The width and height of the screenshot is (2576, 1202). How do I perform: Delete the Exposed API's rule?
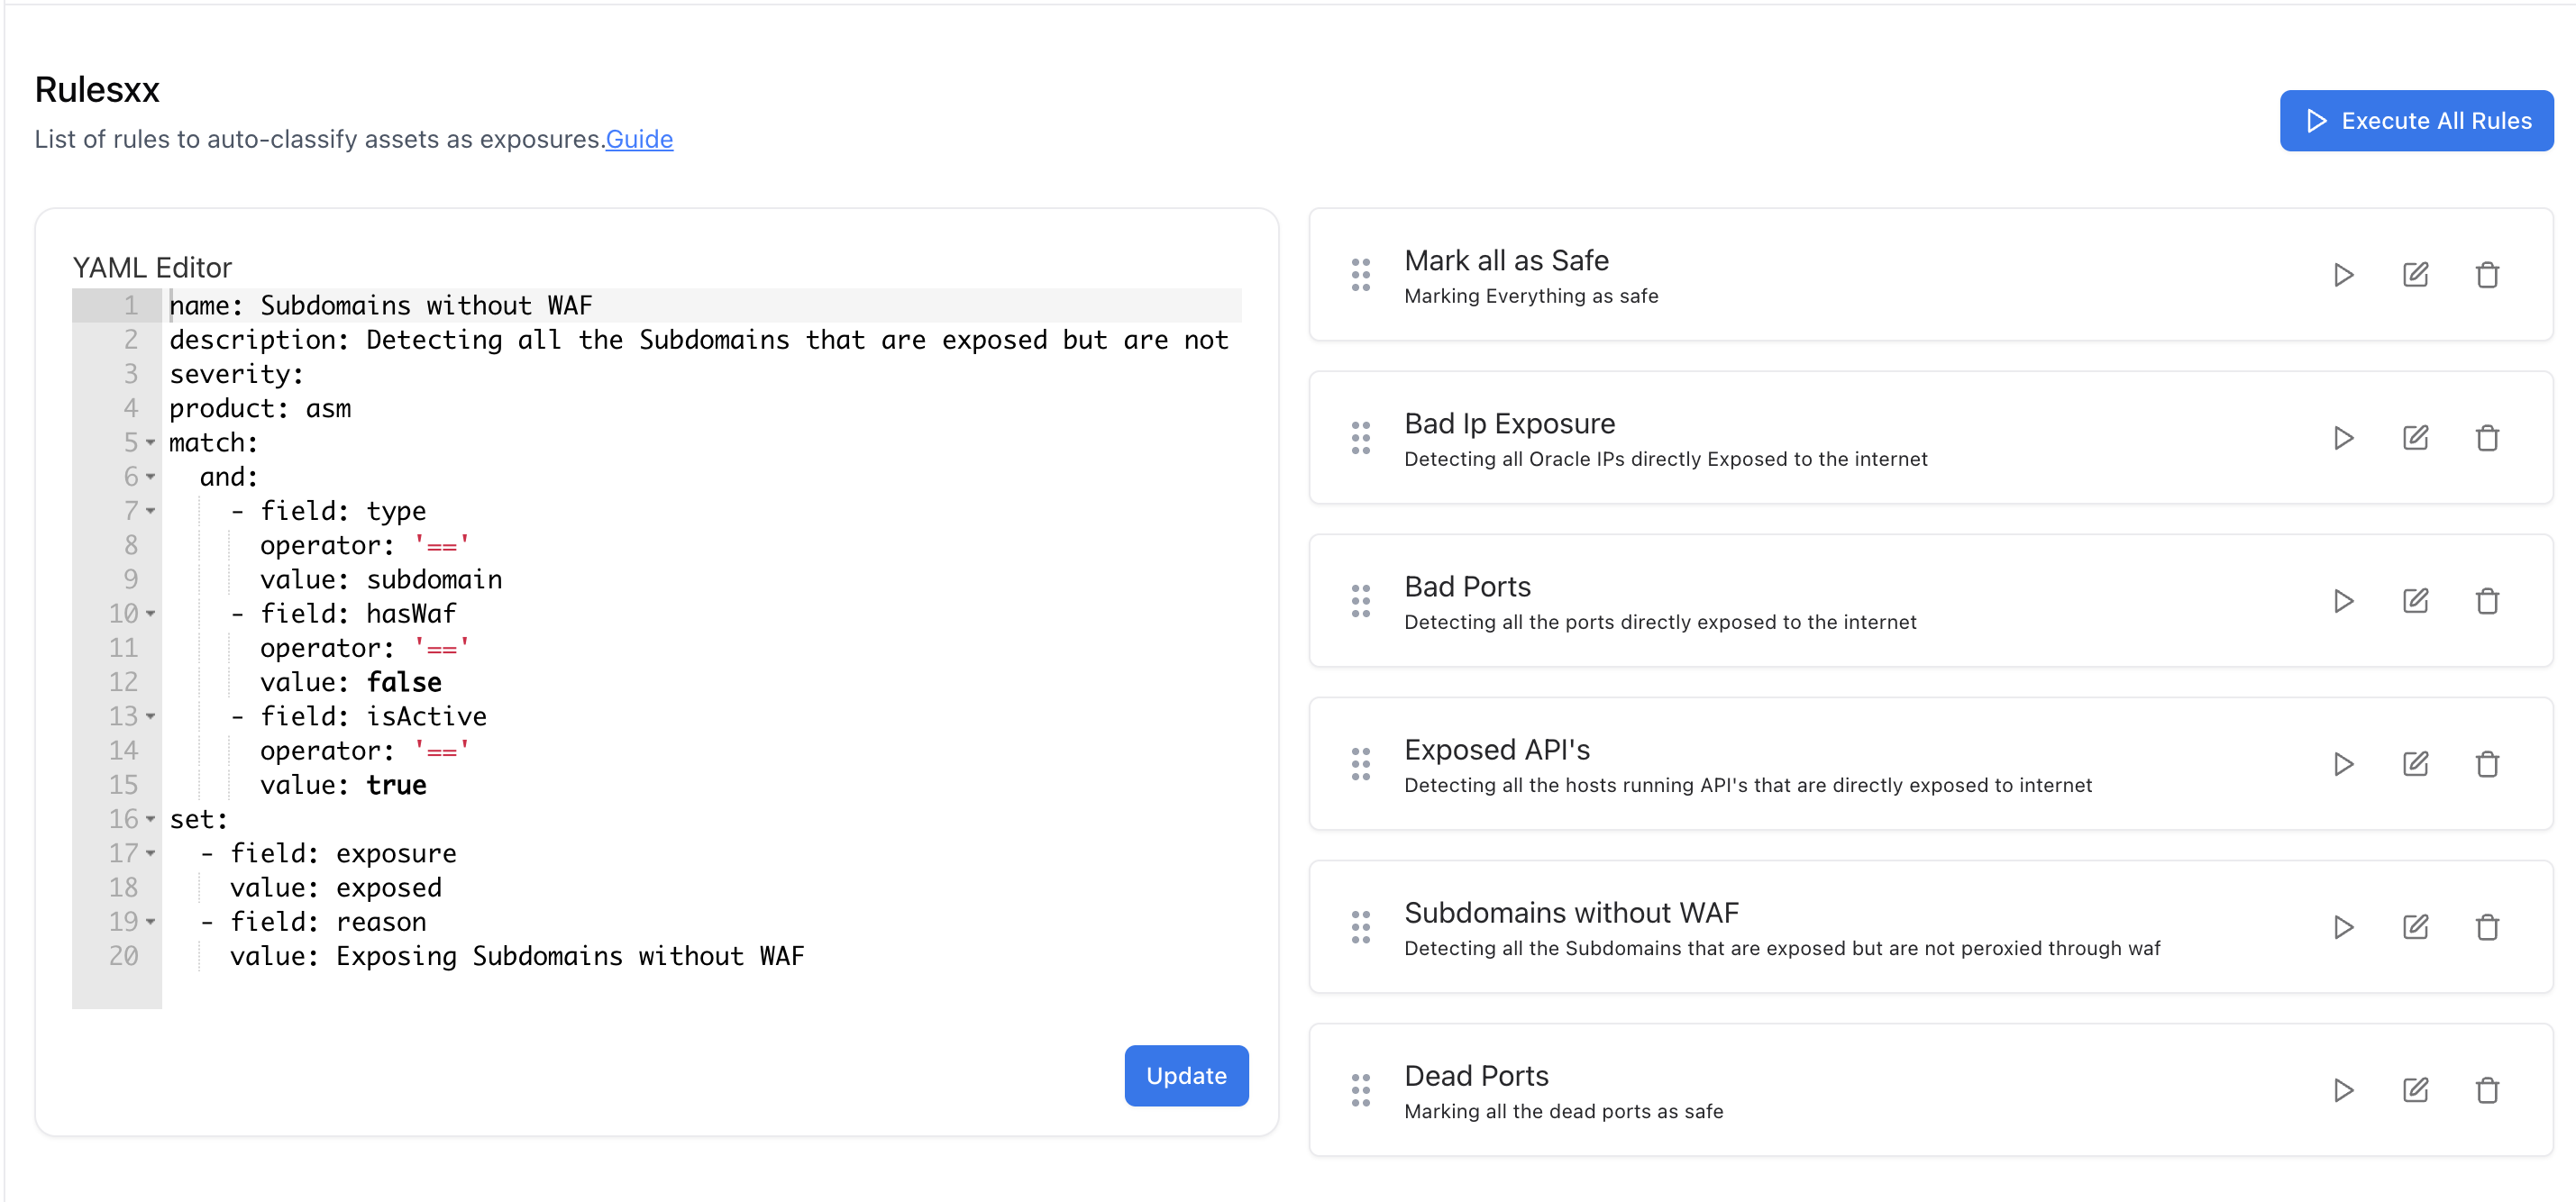(2489, 764)
